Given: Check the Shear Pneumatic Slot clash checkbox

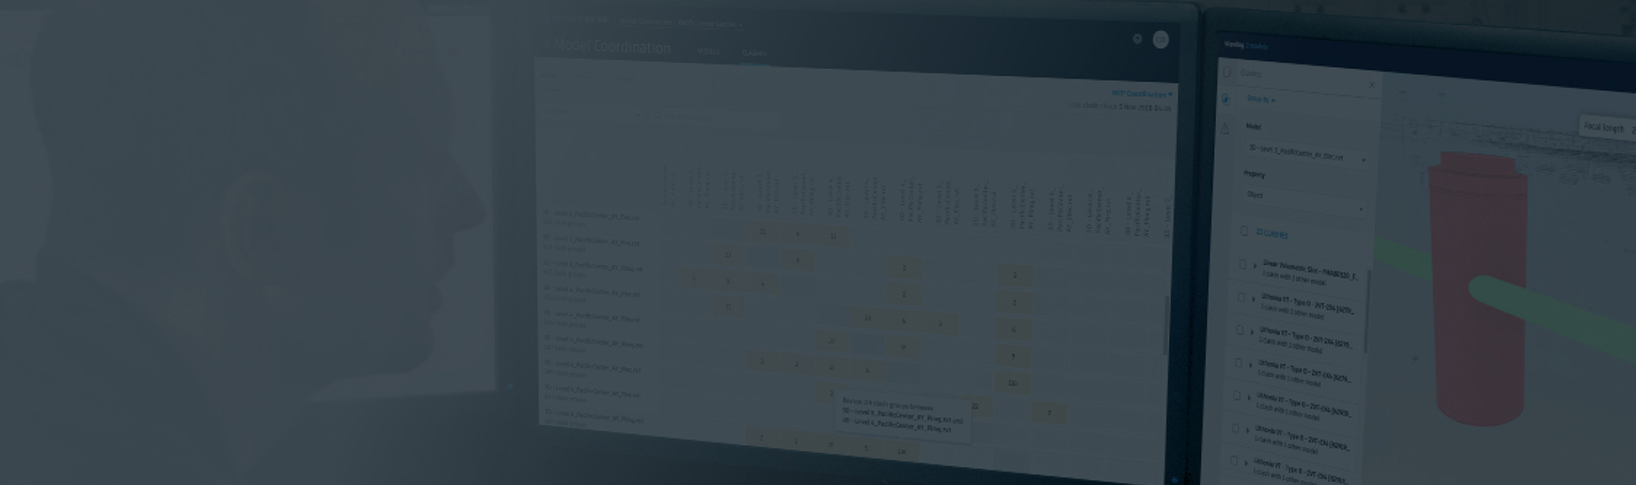Looking at the screenshot, I should click(x=1242, y=265).
